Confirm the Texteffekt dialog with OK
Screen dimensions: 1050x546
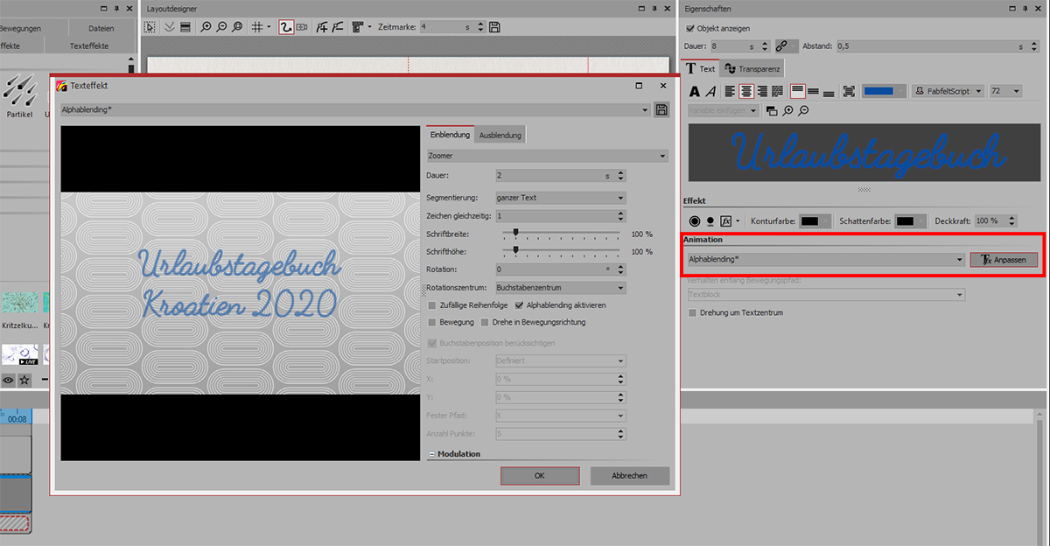pyautogui.click(x=540, y=475)
